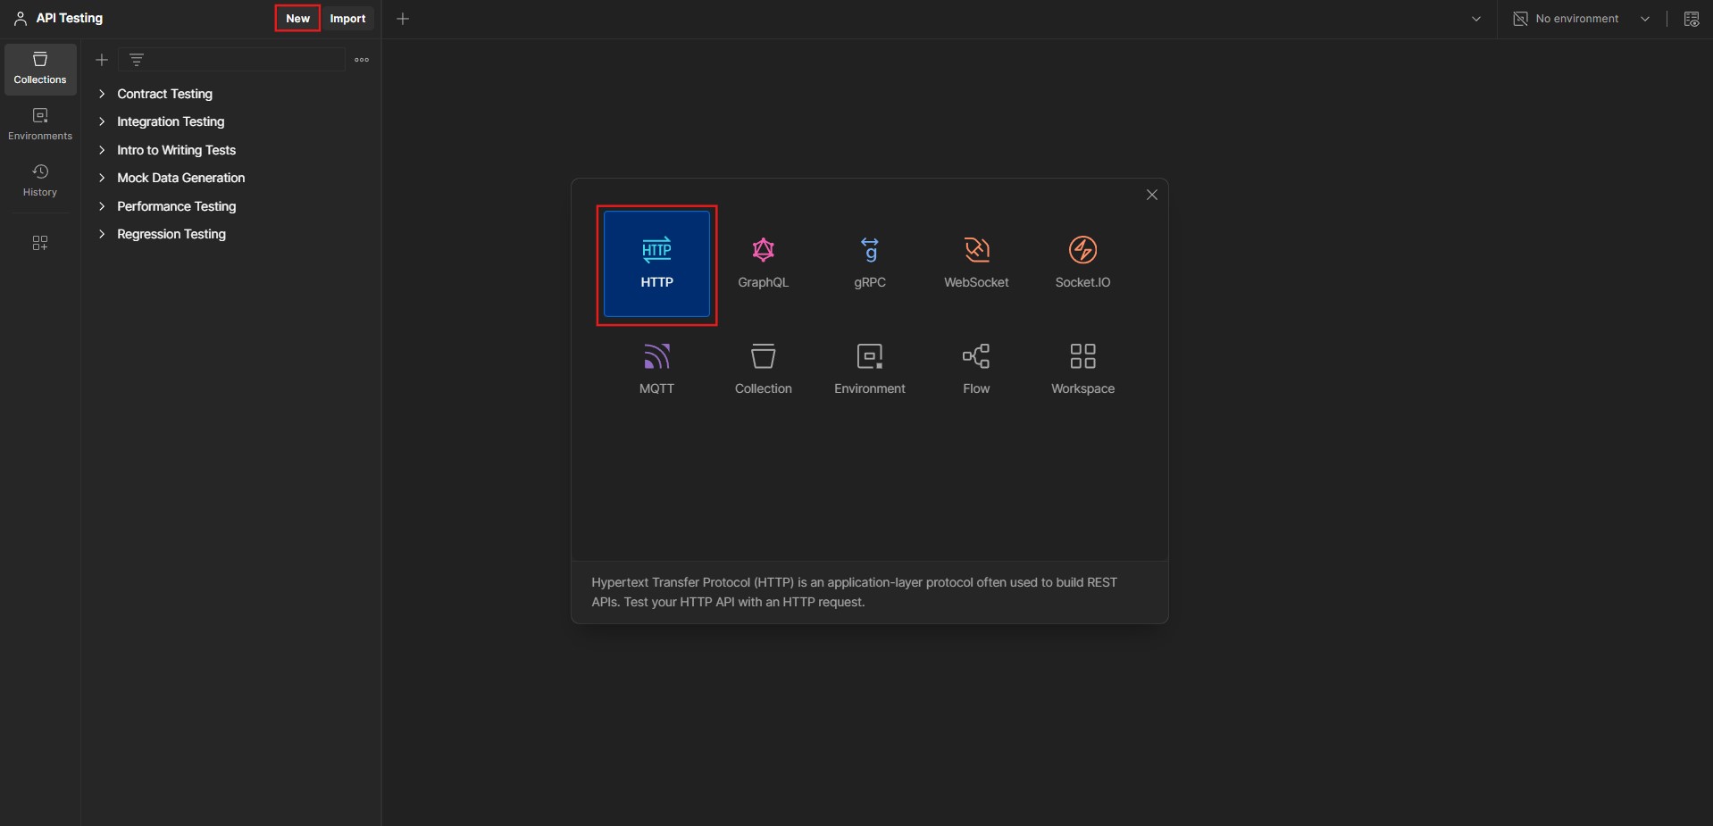Open the Regression Testing collection name

click(x=171, y=234)
